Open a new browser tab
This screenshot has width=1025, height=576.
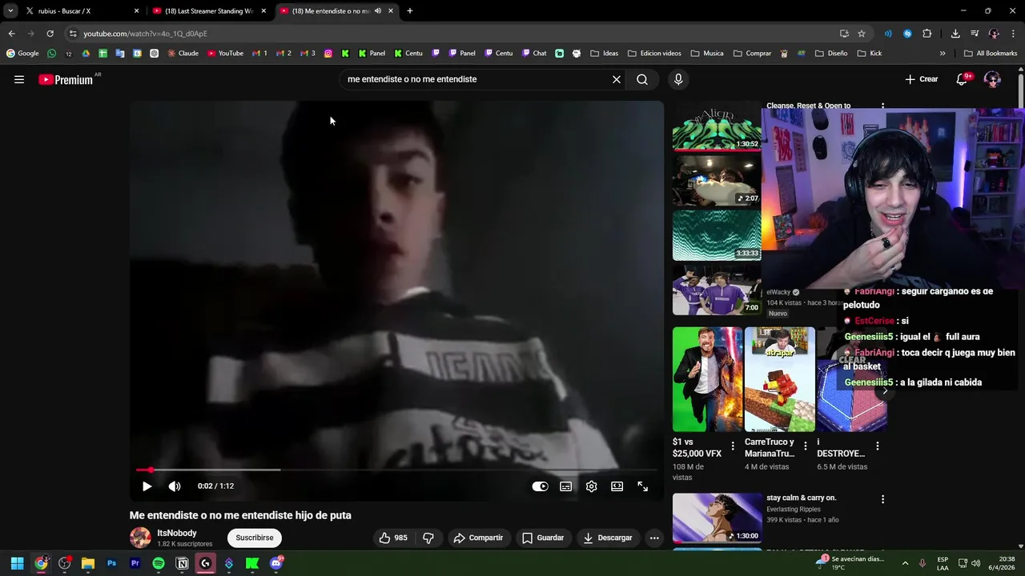[x=409, y=11]
